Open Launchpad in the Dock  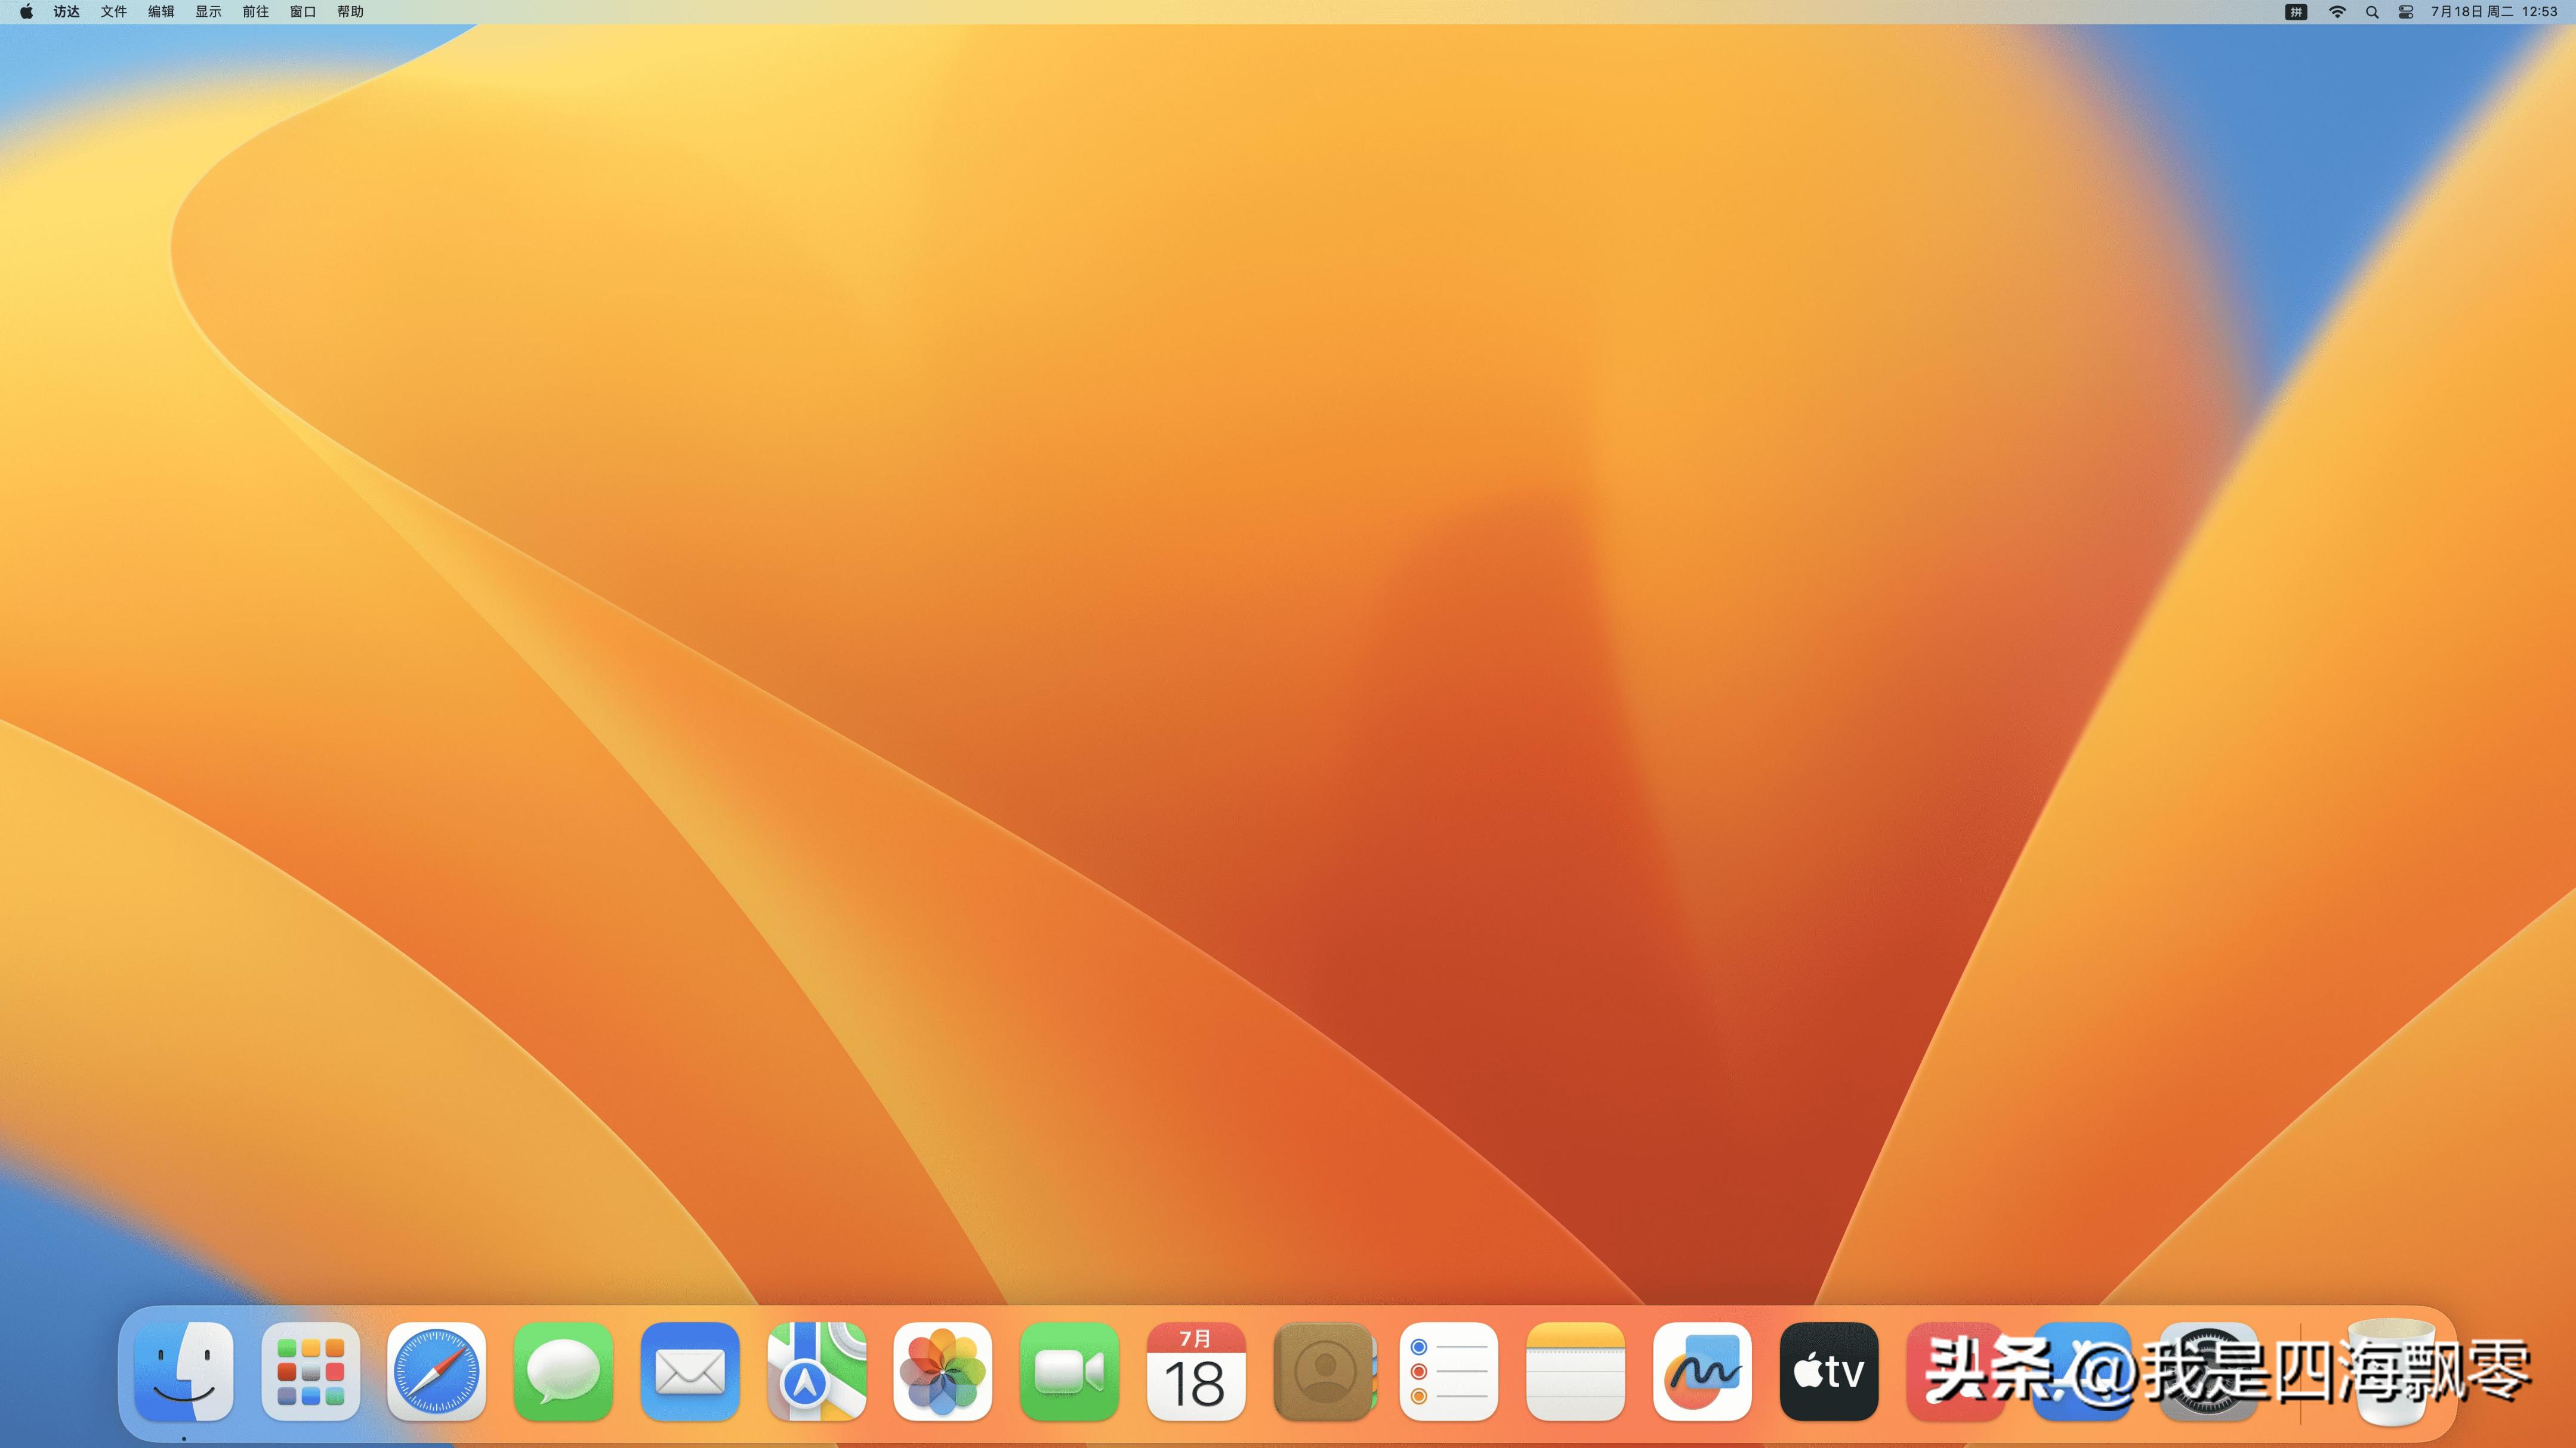click(310, 1371)
